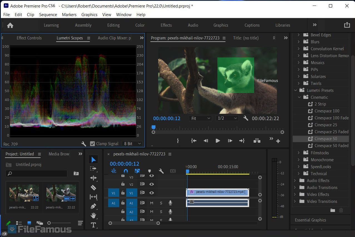Mute audio track A1
The image size is (355, 237).
(x=152, y=203)
